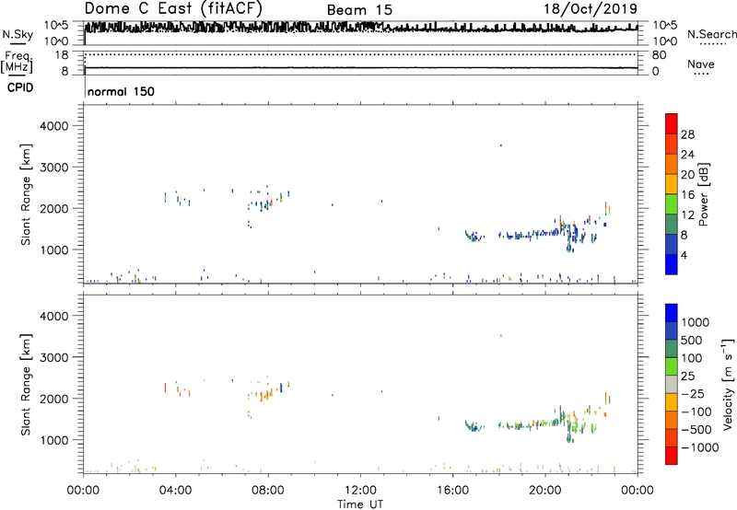Click the '12:00' time tick label
The height and width of the screenshot is (510, 737).
coord(360,491)
